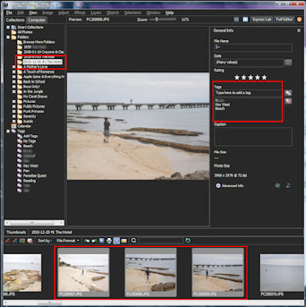The width and height of the screenshot is (306, 307).
Task: Select the Reading tag
Action: click(29, 181)
